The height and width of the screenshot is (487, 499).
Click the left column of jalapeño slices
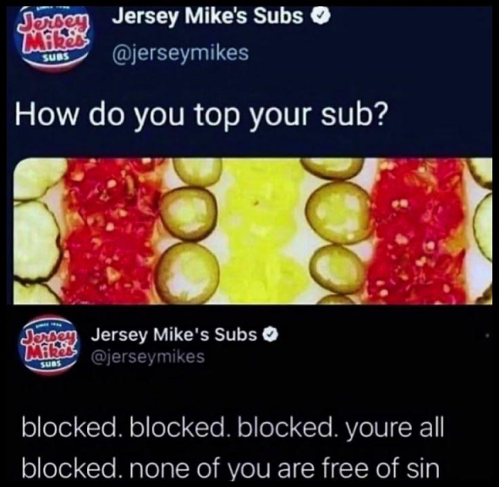pyautogui.click(x=191, y=232)
